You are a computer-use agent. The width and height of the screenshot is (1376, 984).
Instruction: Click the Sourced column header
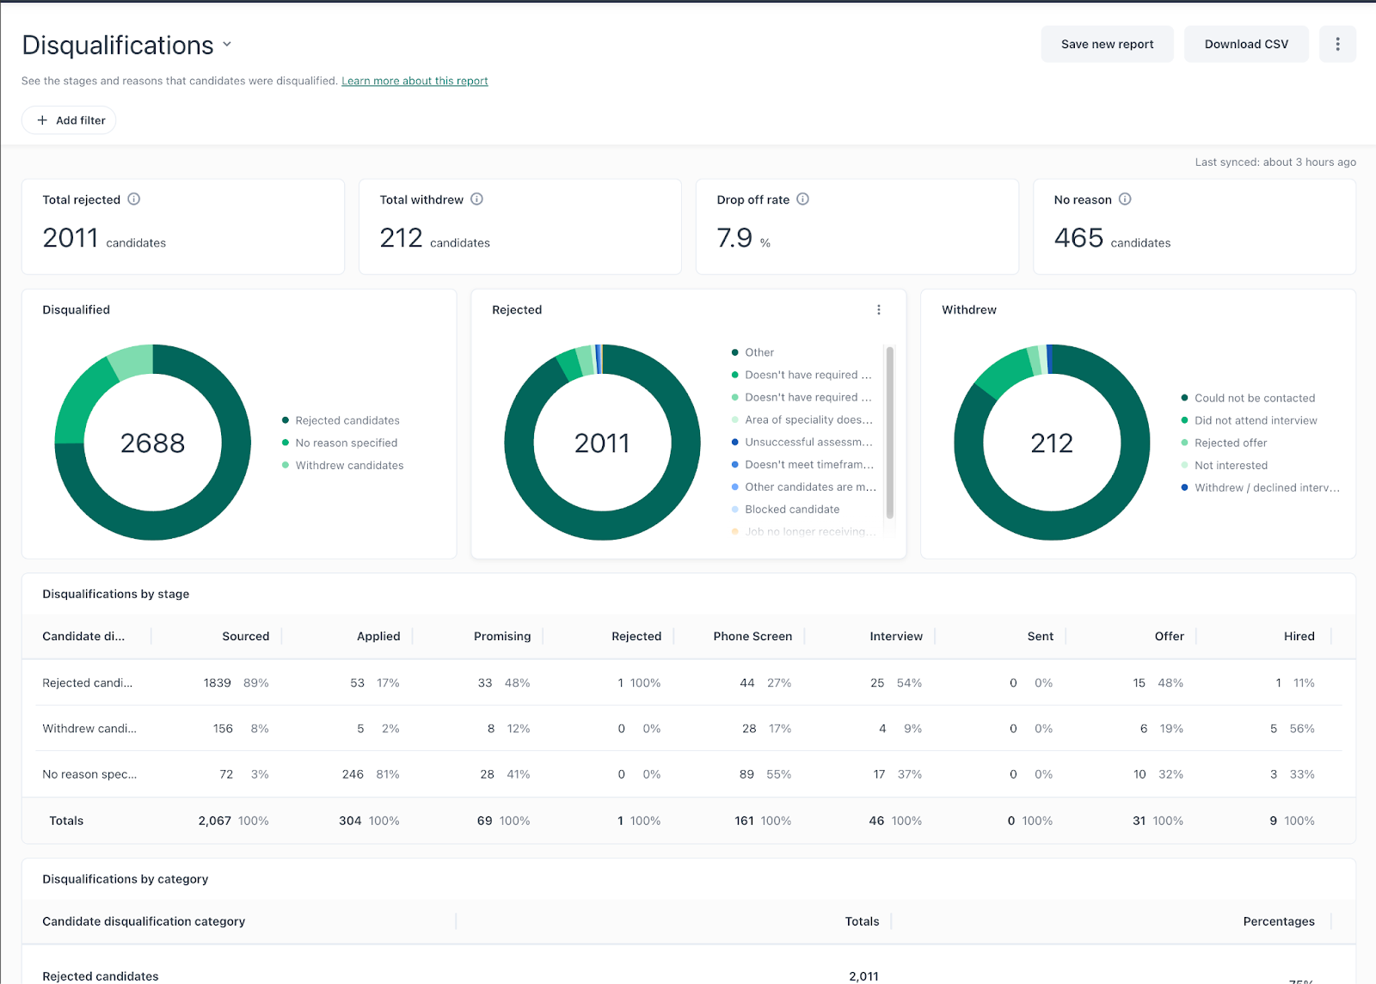245,636
